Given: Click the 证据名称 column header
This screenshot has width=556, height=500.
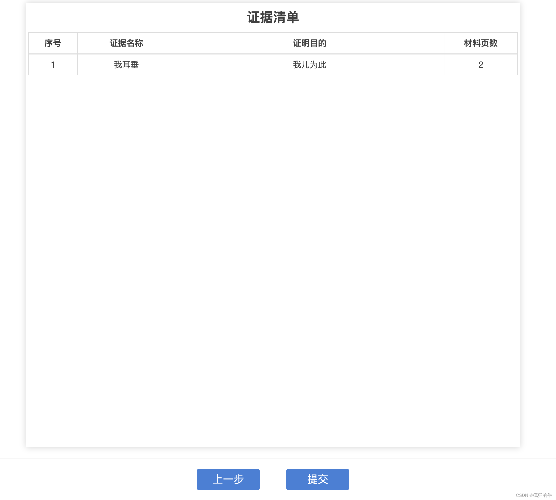Looking at the screenshot, I should point(126,43).
